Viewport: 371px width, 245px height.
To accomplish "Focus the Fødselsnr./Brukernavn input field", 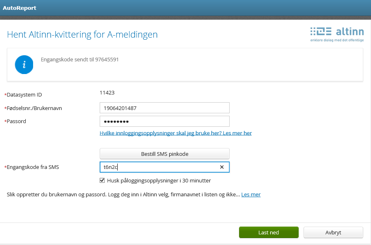I will [164, 108].
